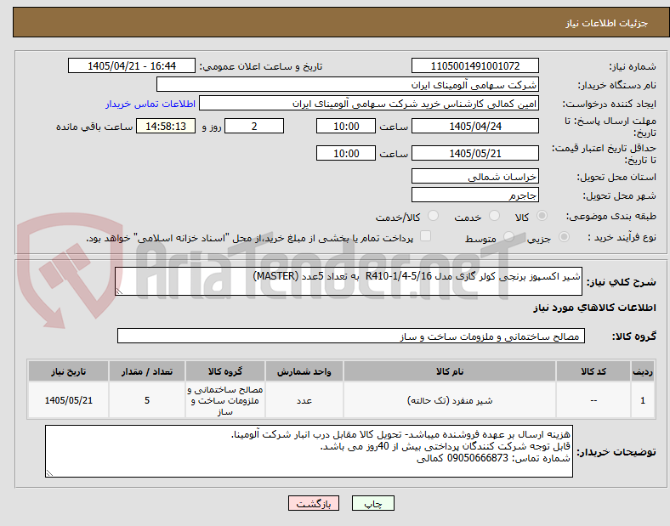
Task: Click the واحد شمارش column header
Action: (304, 371)
